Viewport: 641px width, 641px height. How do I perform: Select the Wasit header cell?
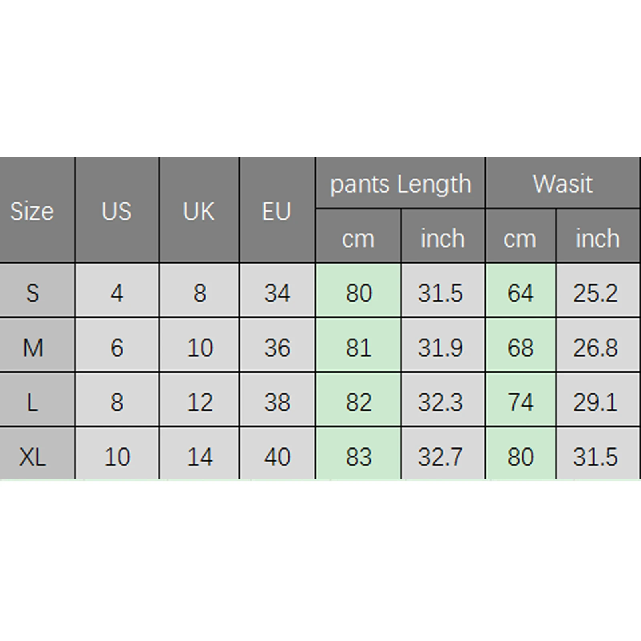point(563,183)
